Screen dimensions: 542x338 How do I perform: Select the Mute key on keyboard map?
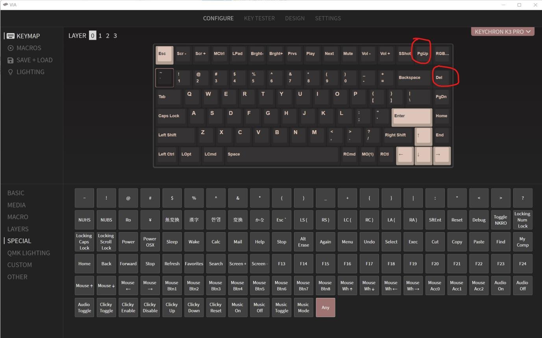tap(348, 54)
